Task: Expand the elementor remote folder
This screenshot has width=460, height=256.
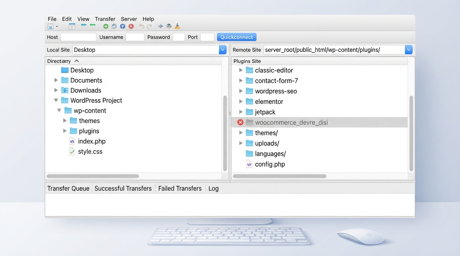Action: point(241,101)
